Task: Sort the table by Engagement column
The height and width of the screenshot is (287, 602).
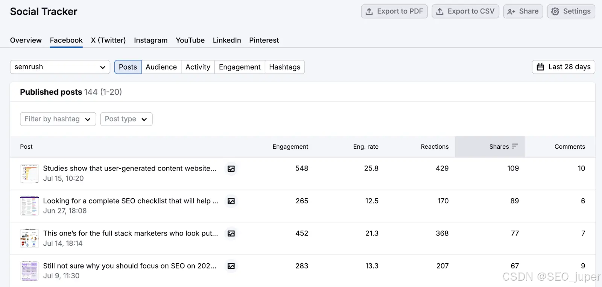Action: 290,147
